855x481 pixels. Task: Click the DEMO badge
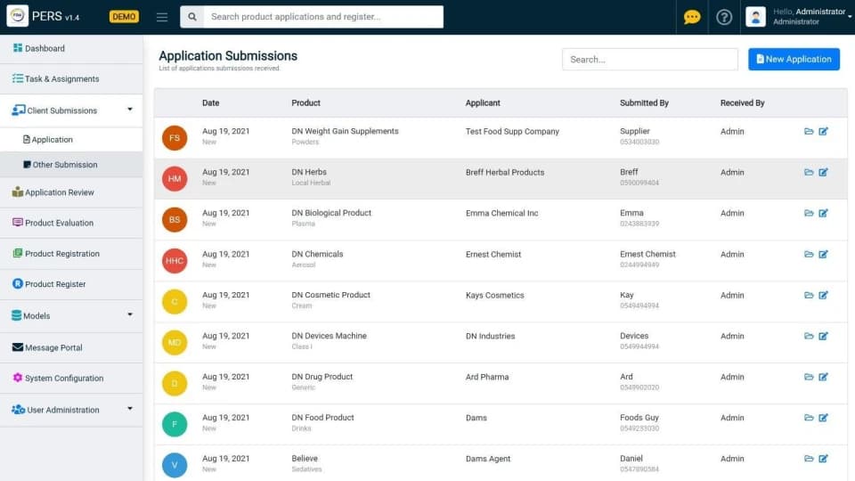[x=124, y=17]
